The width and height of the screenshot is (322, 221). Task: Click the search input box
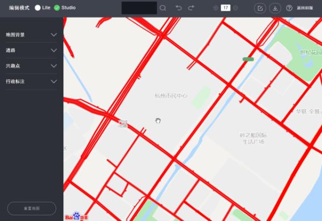139,8
